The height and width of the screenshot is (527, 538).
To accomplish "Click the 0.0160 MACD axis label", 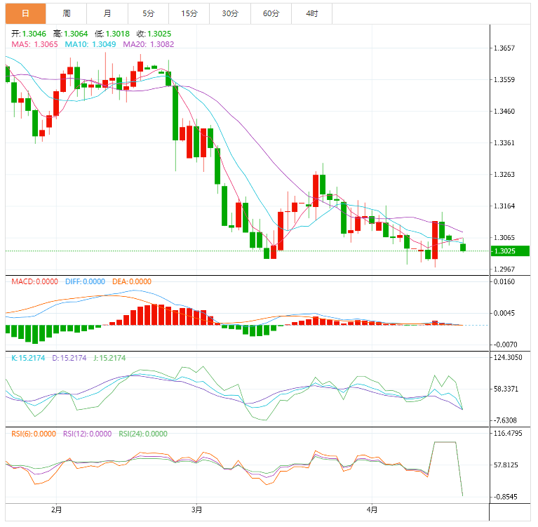I will [x=504, y=281].
